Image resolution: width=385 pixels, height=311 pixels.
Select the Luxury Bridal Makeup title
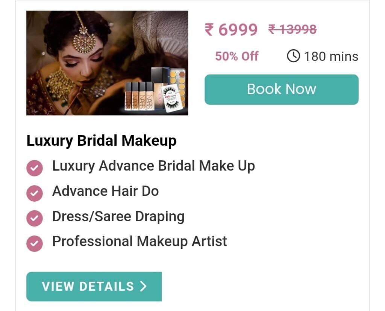[102, 141]
